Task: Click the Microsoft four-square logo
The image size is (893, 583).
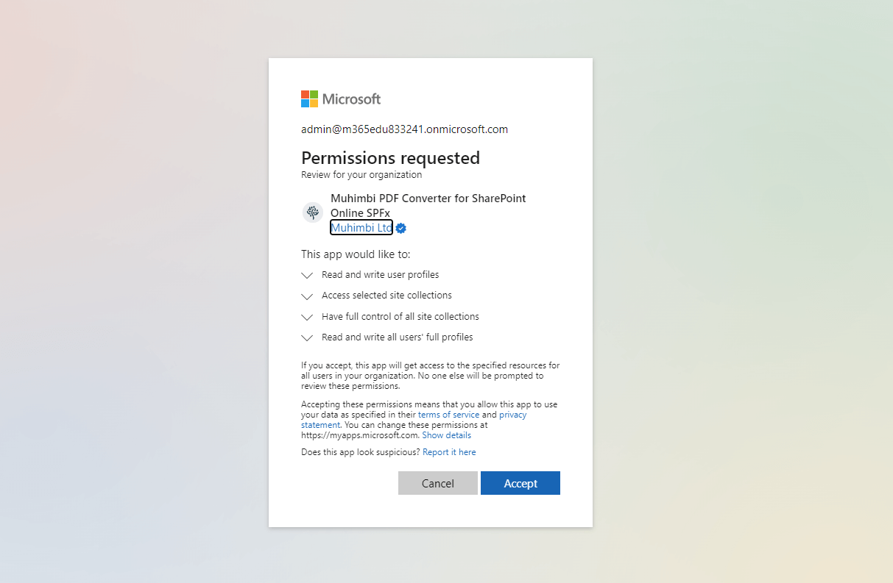Action: tap(309, 99)
